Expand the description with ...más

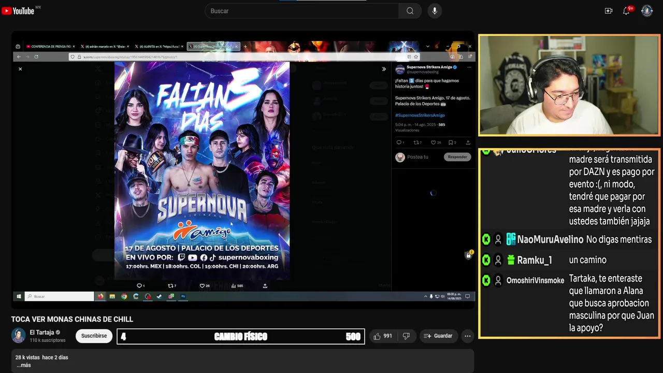(x=24, y=365)
